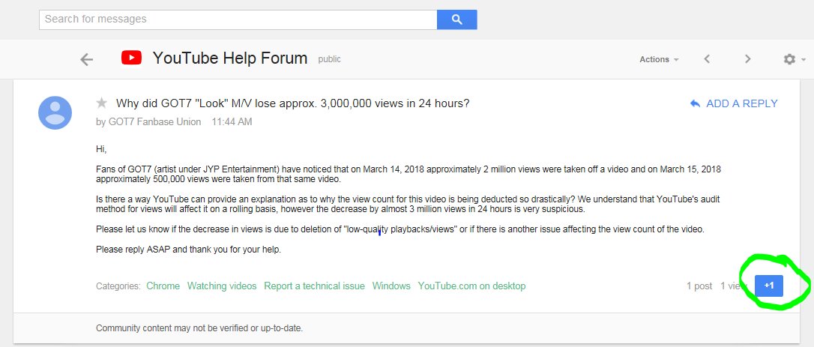This screenshot has height=347, width=814.
Task: Click ADD A REPLY link
Action: (734, 103)
